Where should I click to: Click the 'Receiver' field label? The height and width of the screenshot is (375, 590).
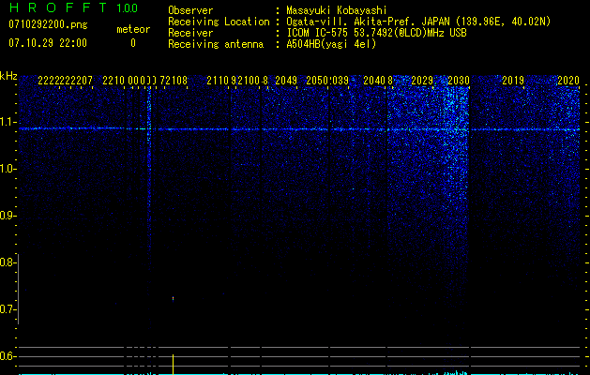point(190,33)
